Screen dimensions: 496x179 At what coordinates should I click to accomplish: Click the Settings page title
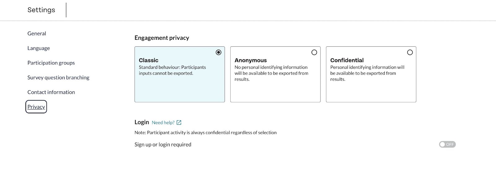coord(41,10)
